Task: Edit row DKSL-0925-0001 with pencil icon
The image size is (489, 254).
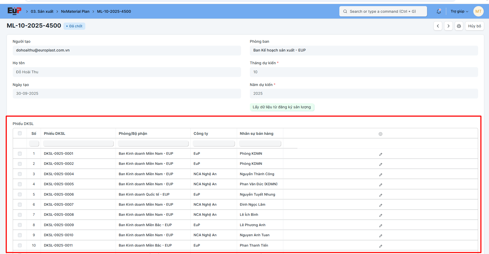Action: point(381,154)
